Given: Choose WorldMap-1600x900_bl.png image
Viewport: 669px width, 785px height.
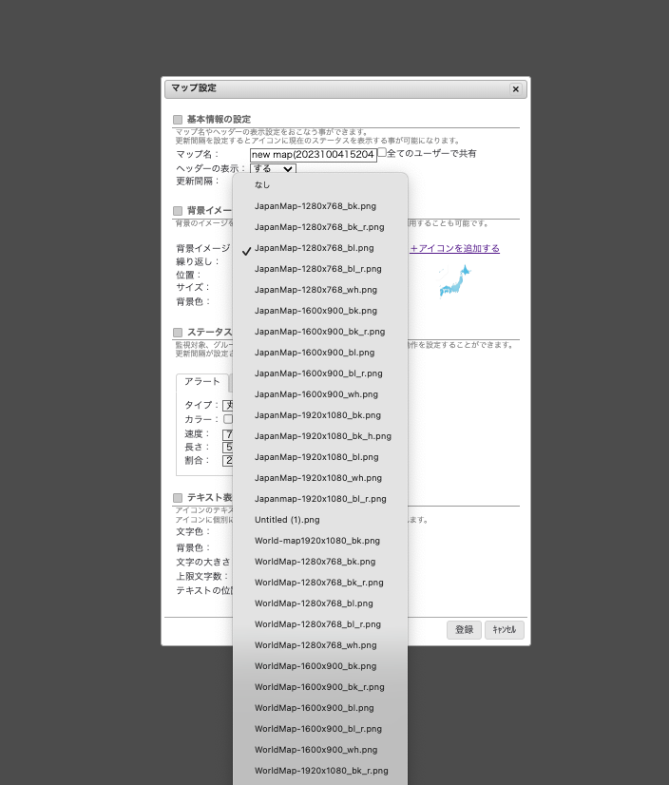Looking at the screenshot, I should point(320,708).
